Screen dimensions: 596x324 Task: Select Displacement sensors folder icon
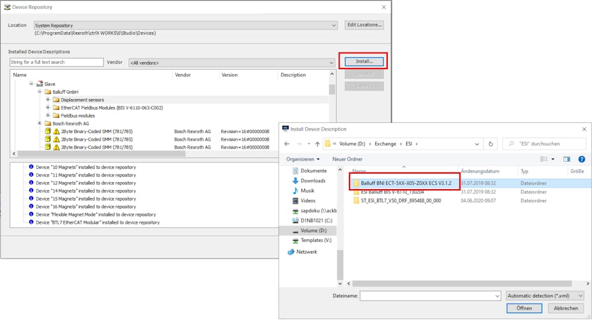coord(56,100)
